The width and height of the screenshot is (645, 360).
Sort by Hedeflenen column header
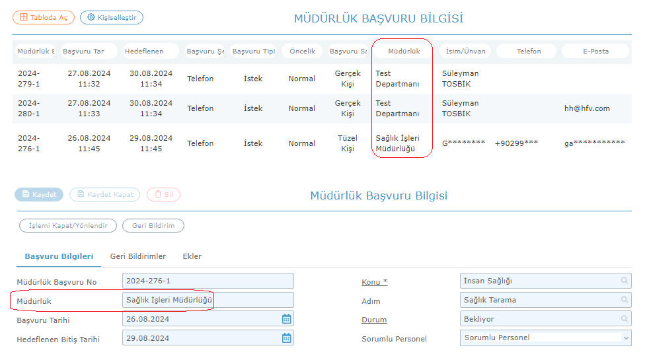click(151, 51)
